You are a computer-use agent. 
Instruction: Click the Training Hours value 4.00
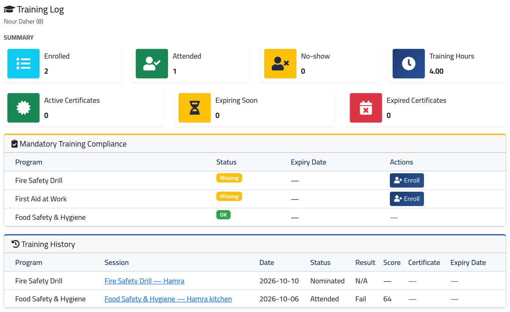tap(436, 71)
